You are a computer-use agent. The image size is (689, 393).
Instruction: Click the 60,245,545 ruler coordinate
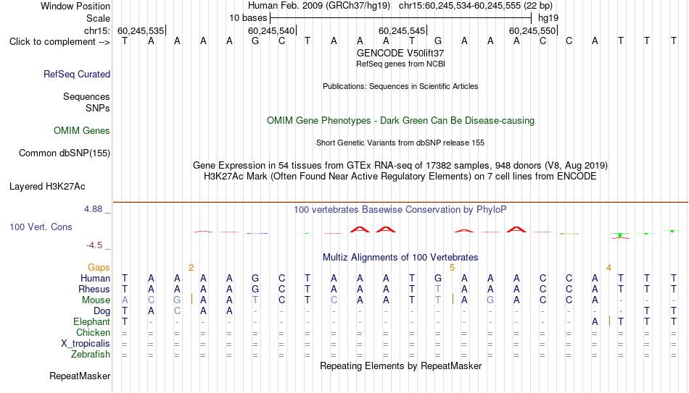click(402, 30)
